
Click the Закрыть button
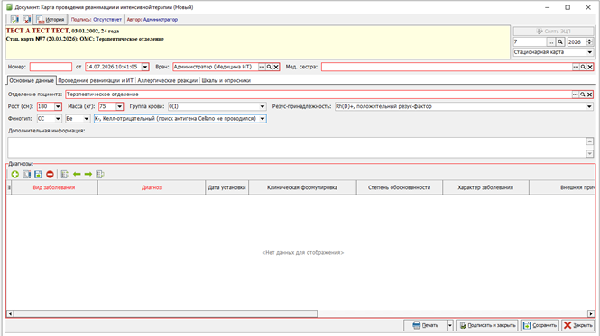pyautogui.click(x=577, y=325)
